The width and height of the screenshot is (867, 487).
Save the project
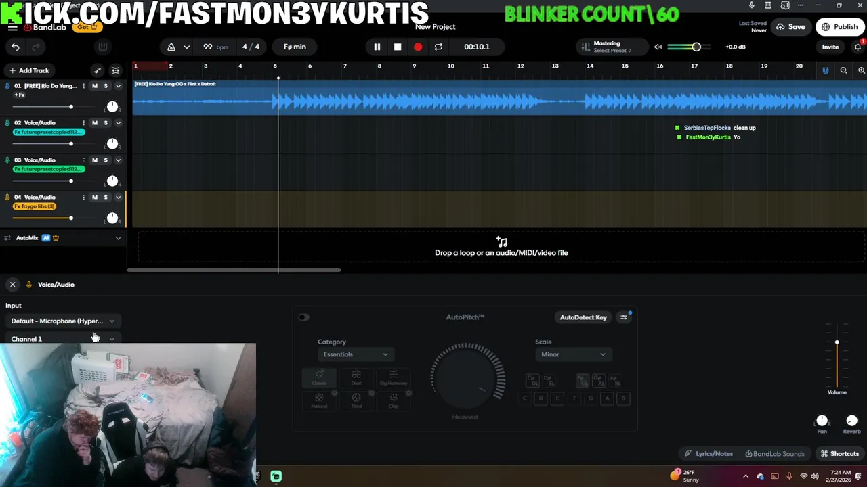click(790, 27)
